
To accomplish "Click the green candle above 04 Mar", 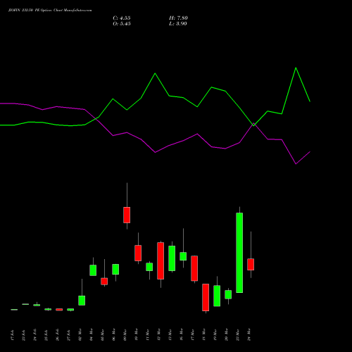I will point(93,270).
